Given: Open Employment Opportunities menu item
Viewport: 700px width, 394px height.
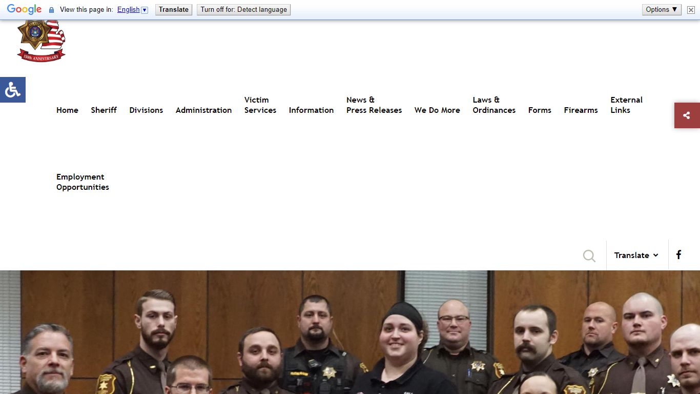Looking at the screenshot, I should (83, 182).
